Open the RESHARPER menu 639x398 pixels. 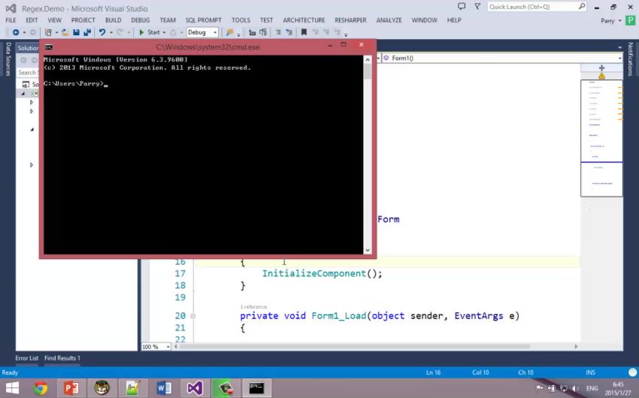coord(350,20)
